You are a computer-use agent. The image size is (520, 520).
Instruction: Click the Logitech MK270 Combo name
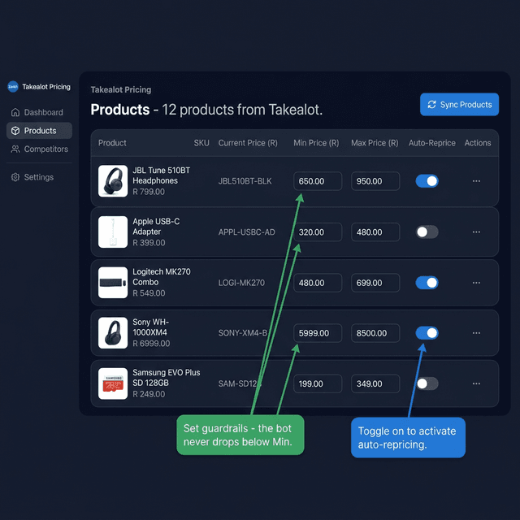click(x=162, y=277)
